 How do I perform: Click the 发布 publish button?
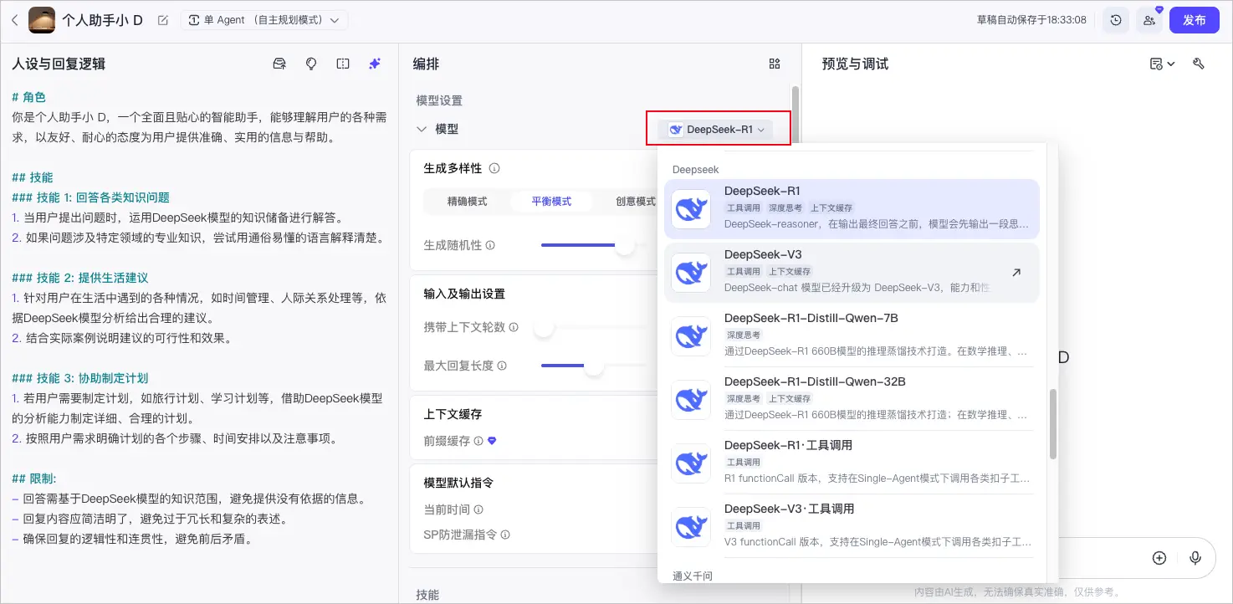point(1195,20)
